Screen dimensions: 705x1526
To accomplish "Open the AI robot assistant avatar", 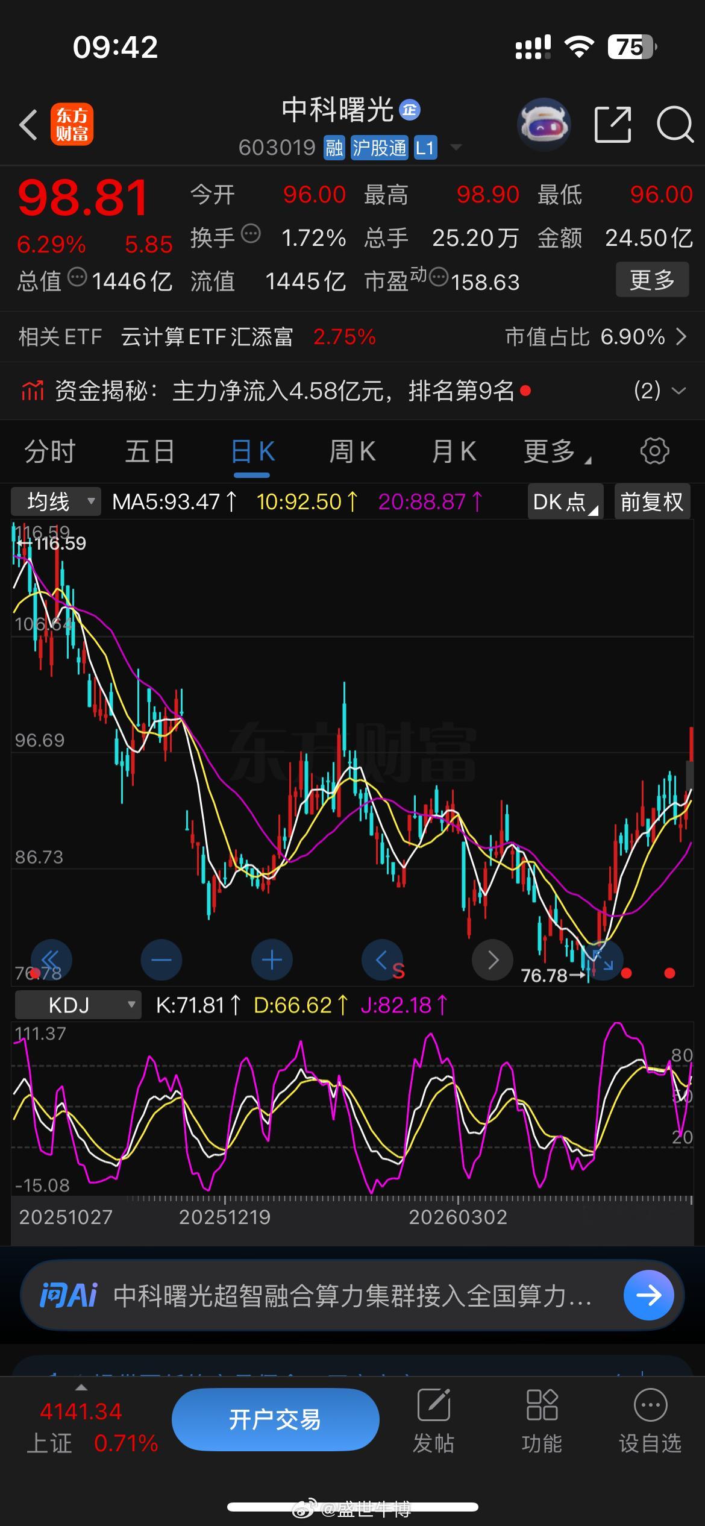I will pyautogui.click(x=544, y=124).
